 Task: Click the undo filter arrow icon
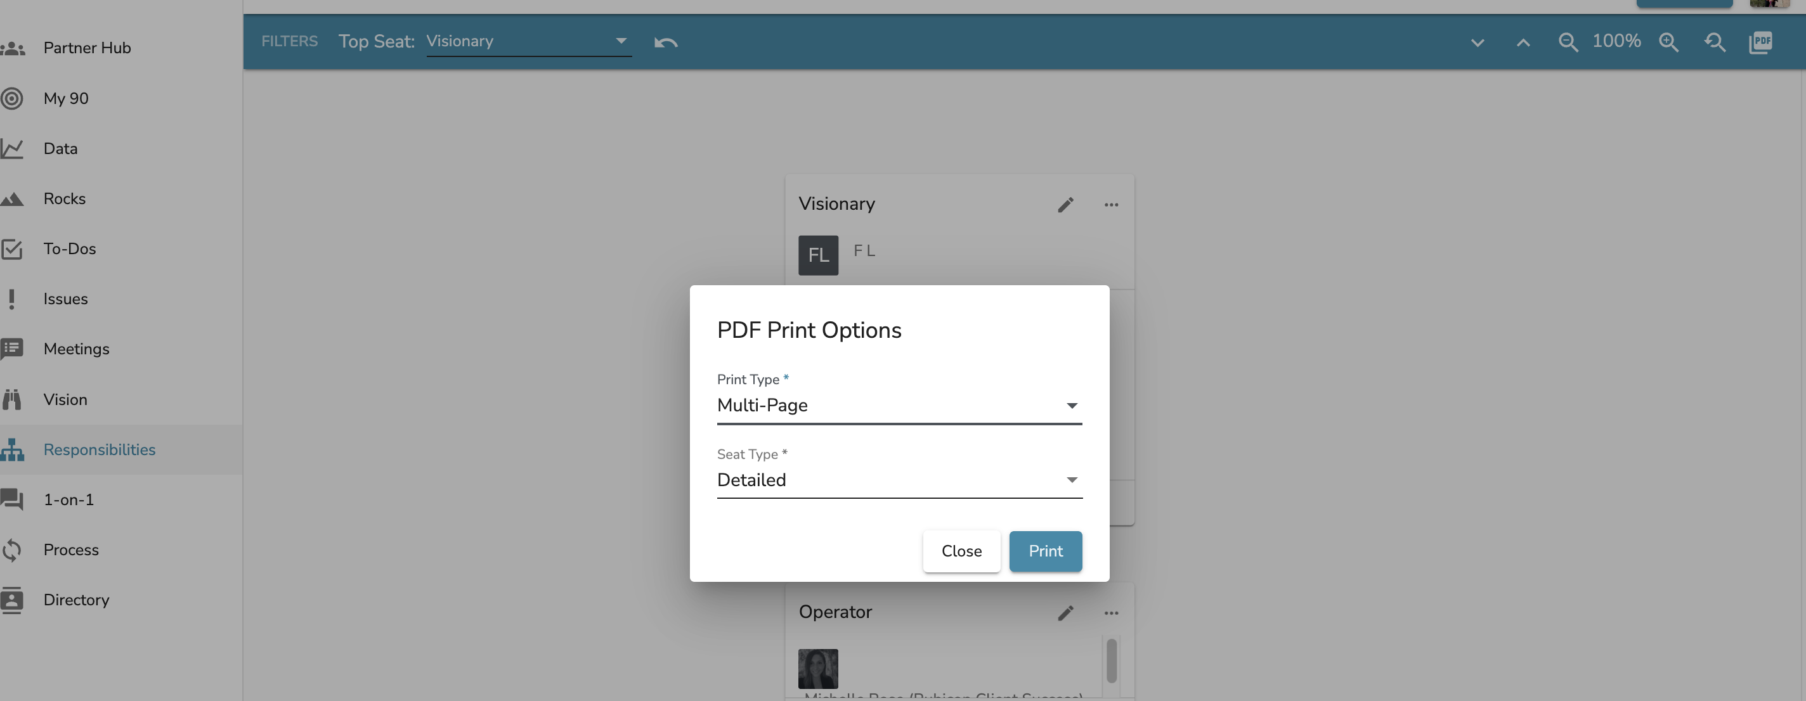point(665,42)
